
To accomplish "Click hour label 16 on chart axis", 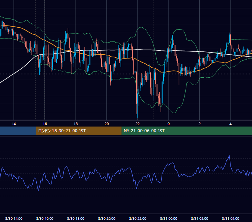I will [45, 124].
